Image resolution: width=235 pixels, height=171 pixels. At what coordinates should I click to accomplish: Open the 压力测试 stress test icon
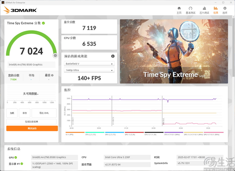(x=204, y=8)
